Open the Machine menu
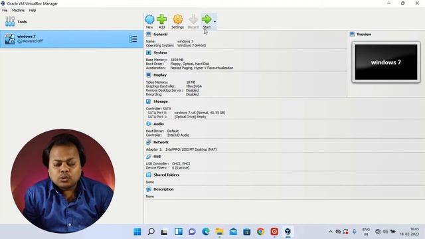The width and height of the screenshot is (425, 239). [x=18, y=11]
